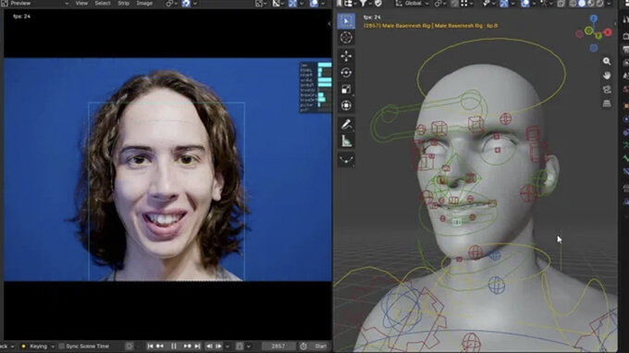Select the Breakdowner pose tool
The image size is (629, 353).
346,160
